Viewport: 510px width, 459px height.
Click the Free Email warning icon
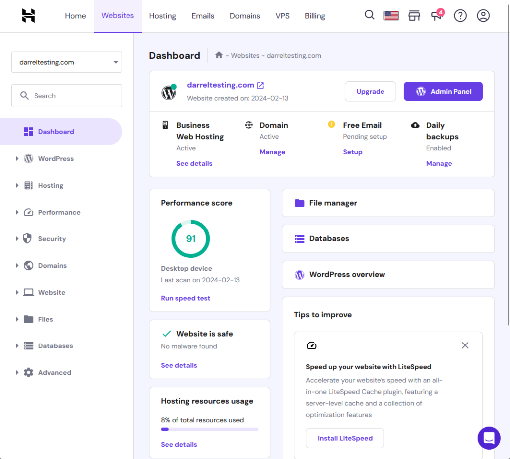click(331, 124)
